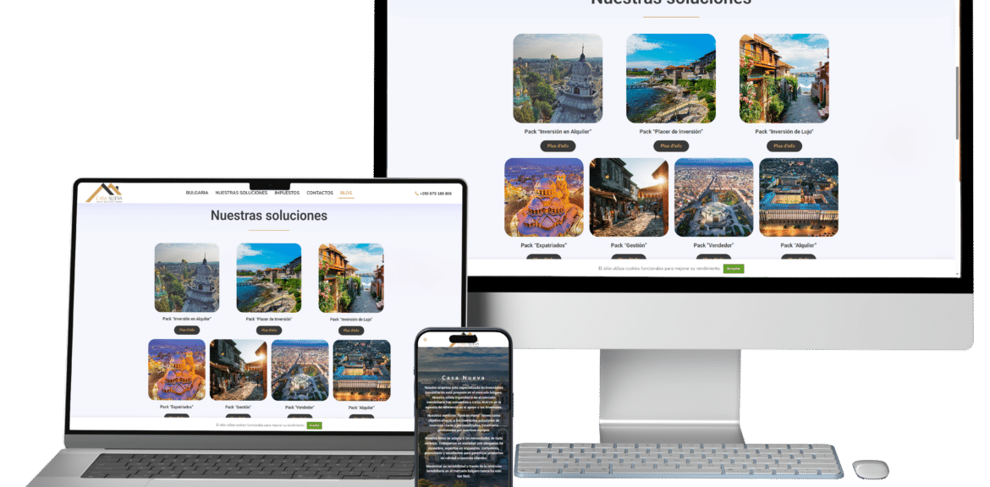Open the hamburger menu on the smartphone
Image resolution: width=990 pixels, height=487 pixels.
click(426, 340)
